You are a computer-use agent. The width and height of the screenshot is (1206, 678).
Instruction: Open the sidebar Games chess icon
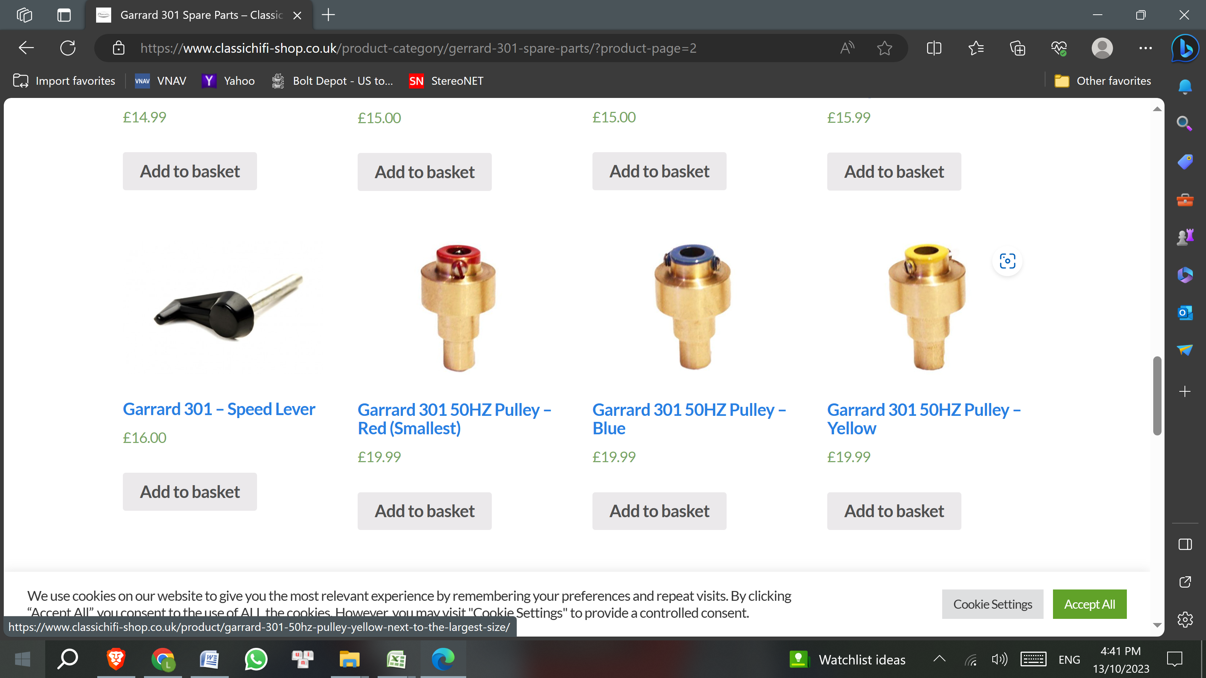(1185, 237)
